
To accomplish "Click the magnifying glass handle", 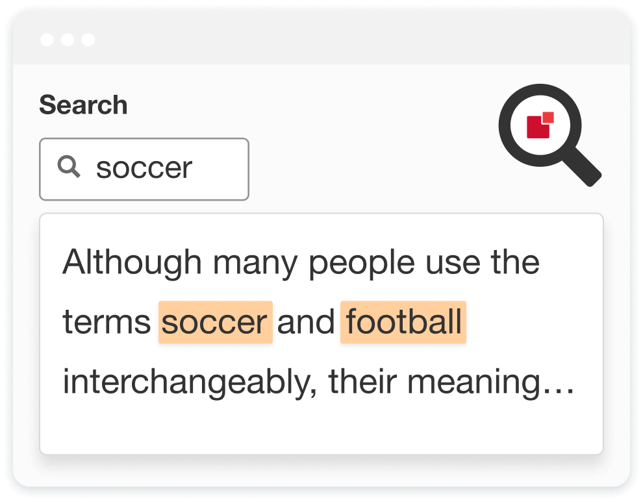I will [583, 167].
